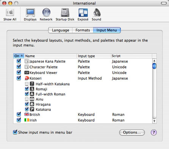This screenshot has height=149, width=169.
Task: Uncheck the Kotoeri input method
Action: pyautogui.click(x=19, y=78)
